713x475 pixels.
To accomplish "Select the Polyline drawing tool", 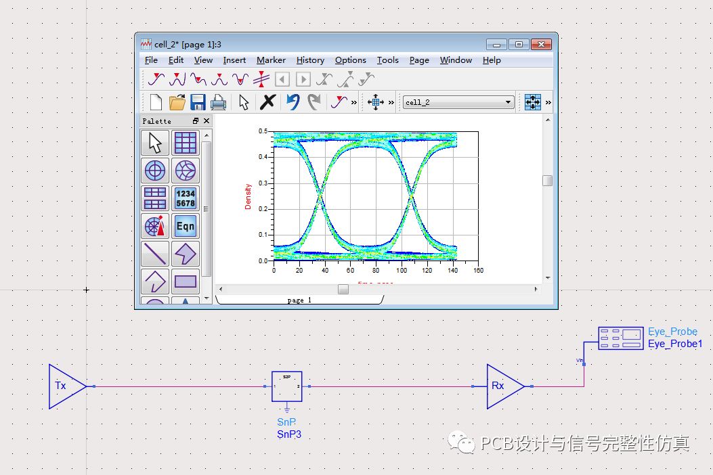I will (x=155, y=281).
